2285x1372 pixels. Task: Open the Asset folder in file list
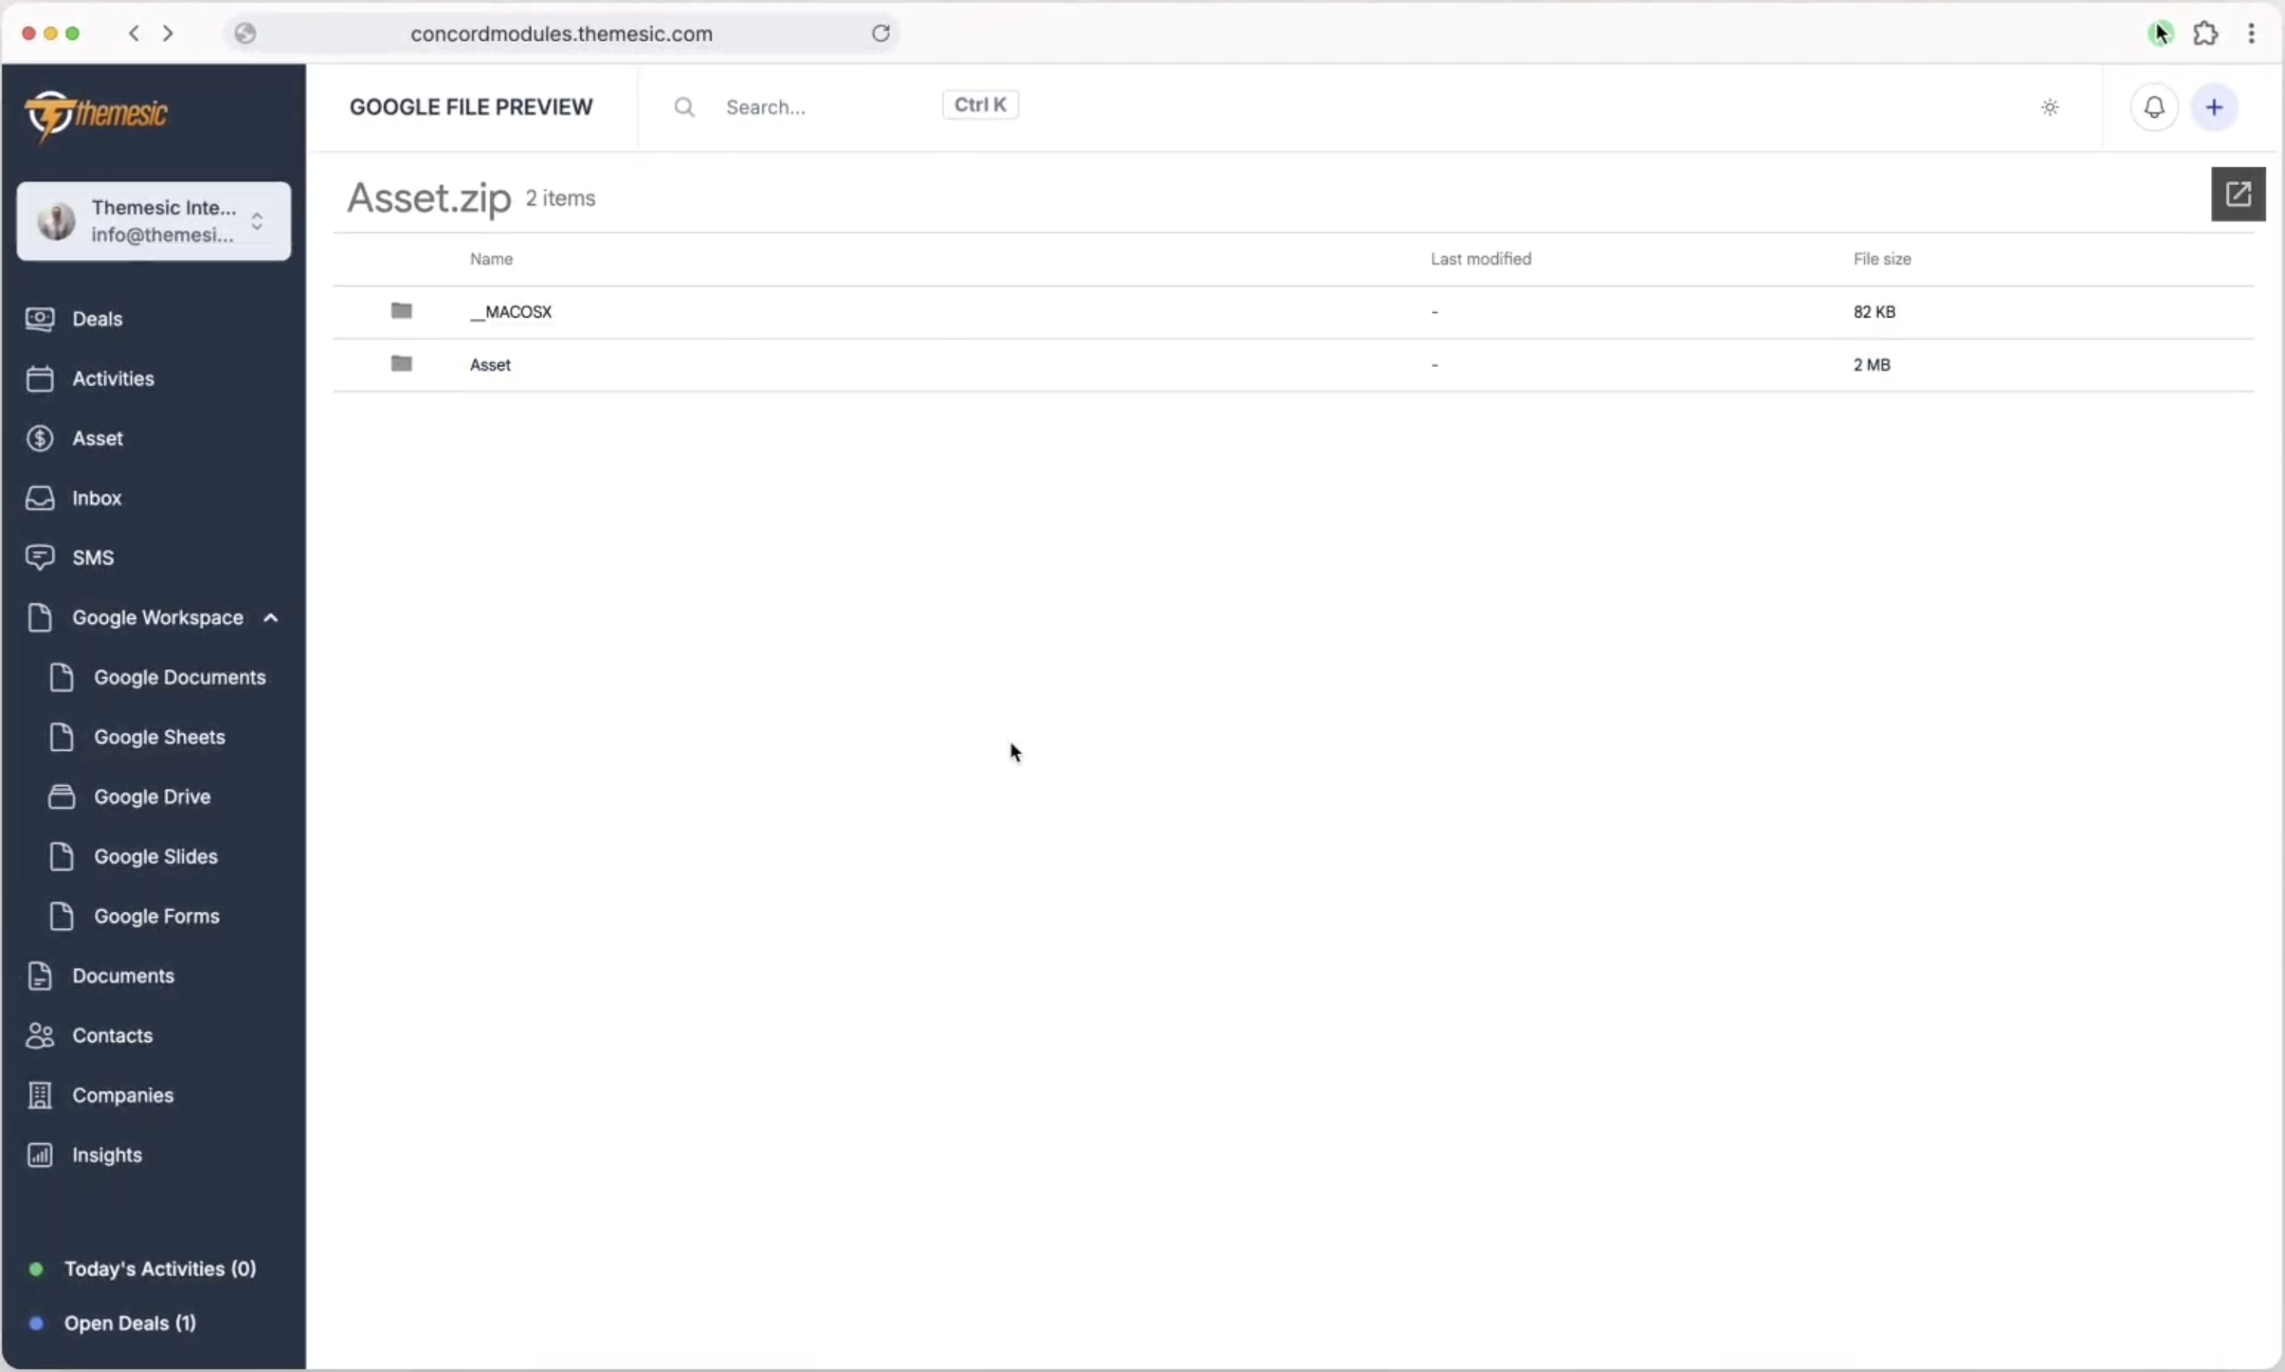490,365
